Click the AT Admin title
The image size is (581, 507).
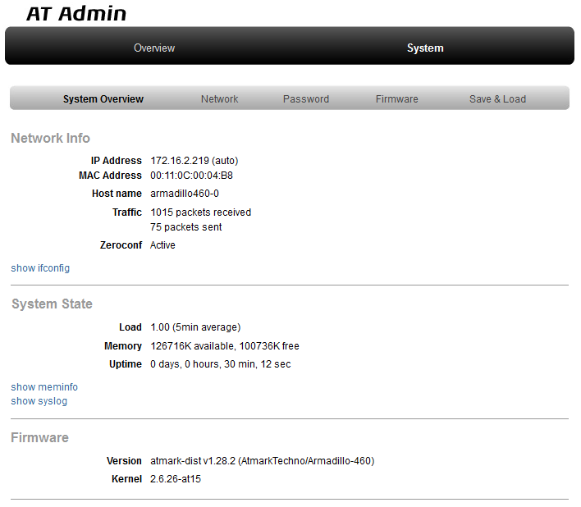76,14
